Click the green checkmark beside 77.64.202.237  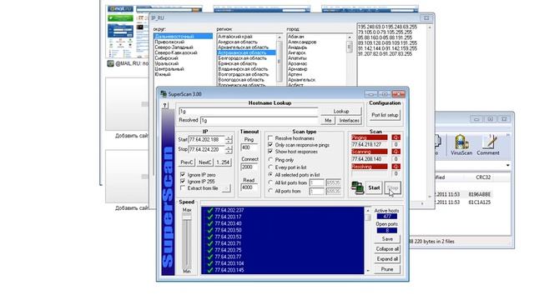coord(209,210)
